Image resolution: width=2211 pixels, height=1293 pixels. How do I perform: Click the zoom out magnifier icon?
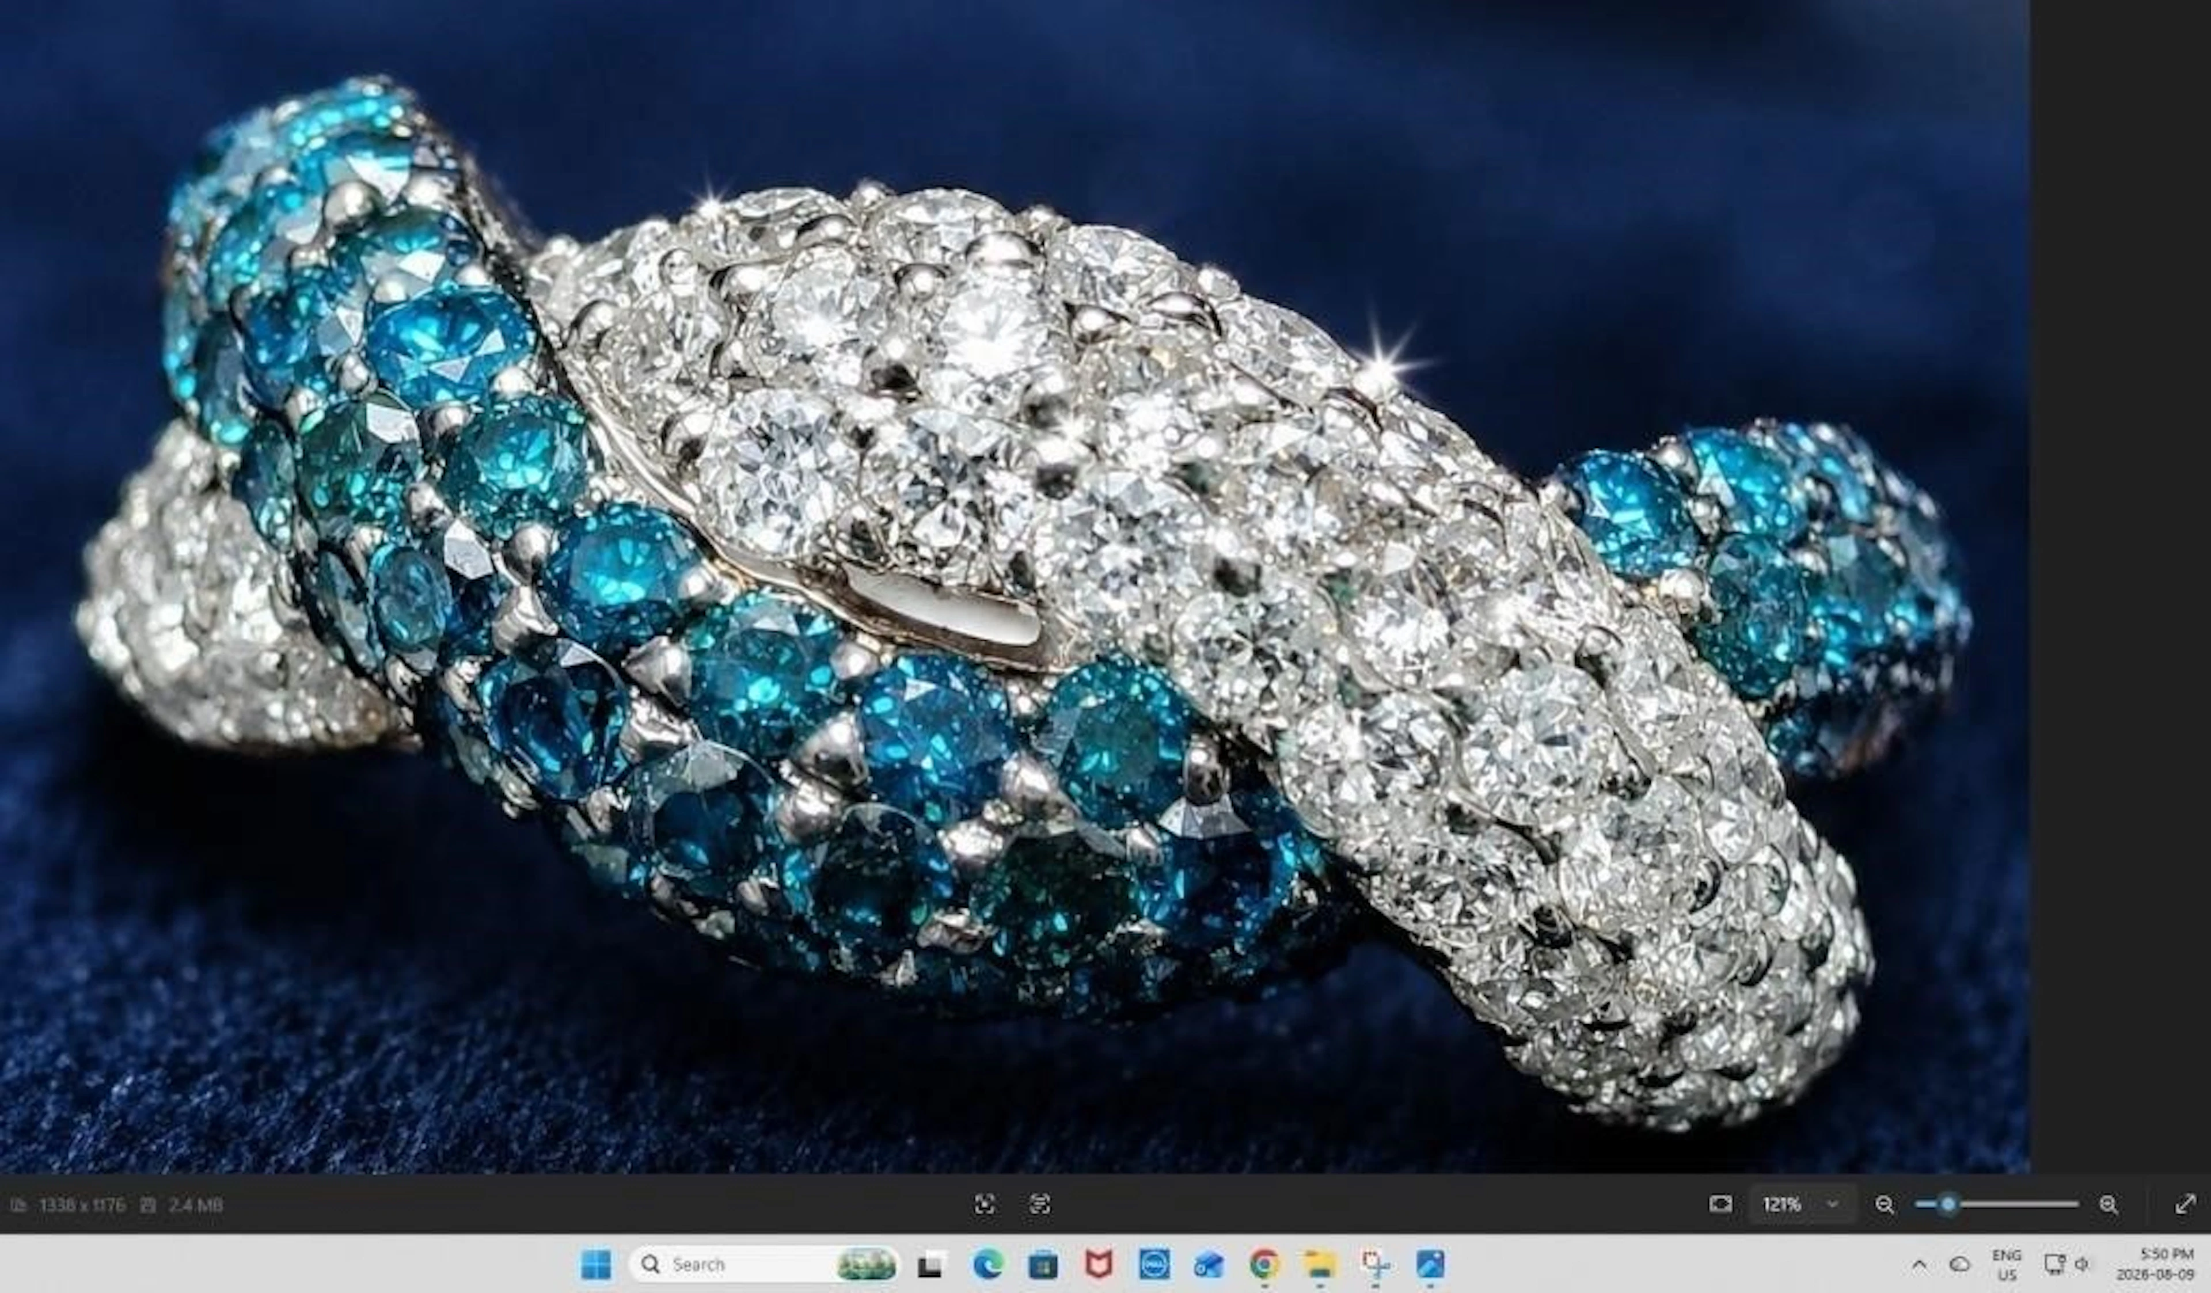tap(1884, 1205)
